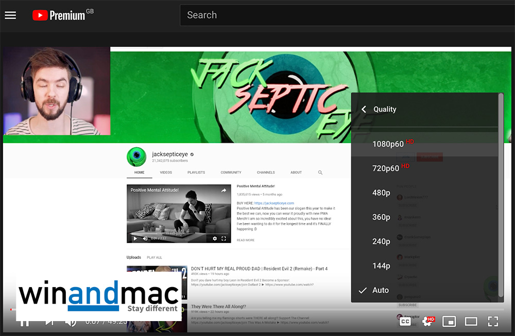This screenshot has width=515, height=336.
Task: Click the settings gear icon
Action: pos(427,322)
